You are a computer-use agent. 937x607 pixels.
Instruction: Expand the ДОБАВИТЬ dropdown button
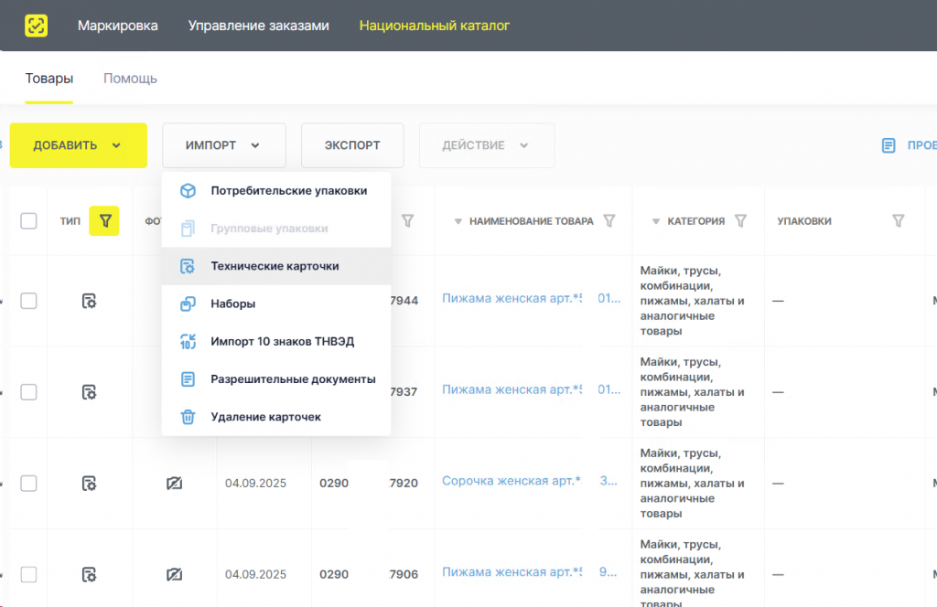click(79, 145)
